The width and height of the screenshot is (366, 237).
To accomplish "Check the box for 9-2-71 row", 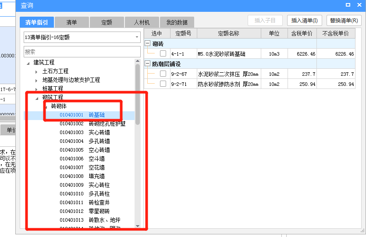I will point(163,84).
